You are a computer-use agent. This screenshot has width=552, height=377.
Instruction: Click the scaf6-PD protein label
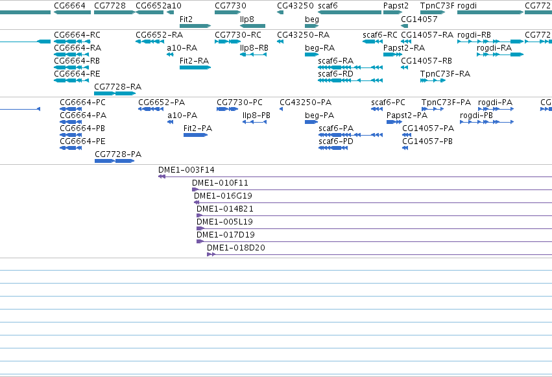336,141
